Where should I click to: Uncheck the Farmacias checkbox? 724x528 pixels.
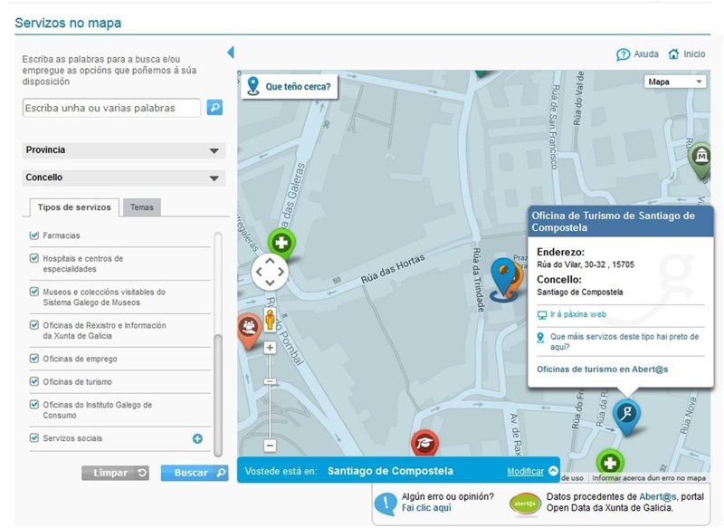pos(34,235)
